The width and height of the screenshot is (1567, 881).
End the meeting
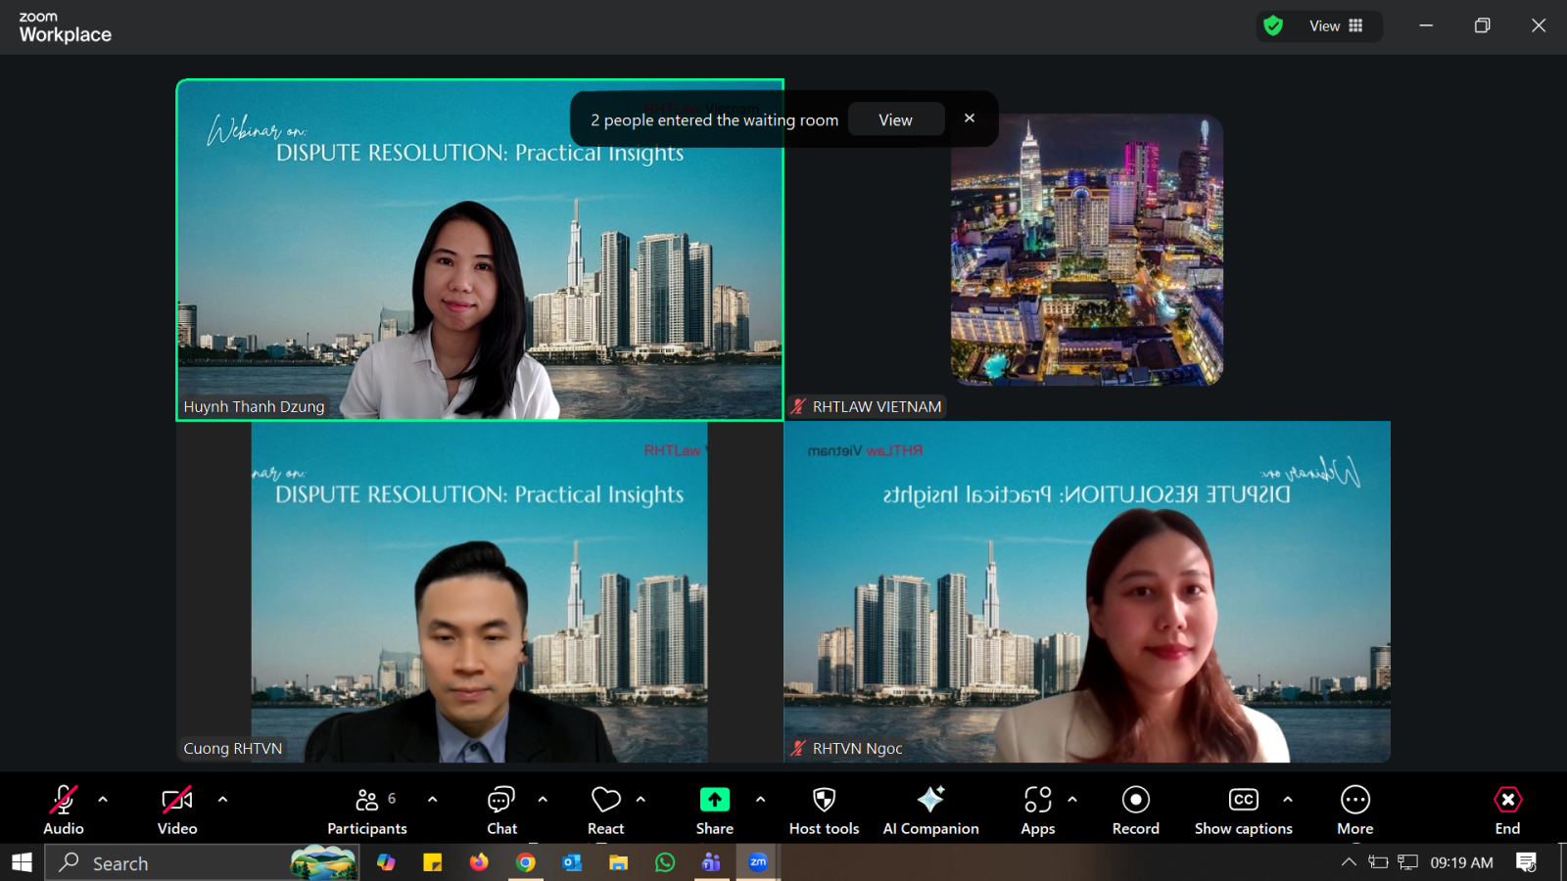[x=1507, y=811]
